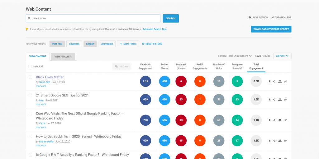
Task: Click the moz.com search input field
Action: click(x=93, y=18)
